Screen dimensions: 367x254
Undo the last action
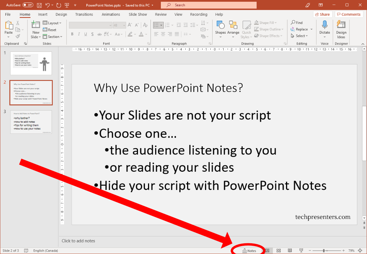48,5
